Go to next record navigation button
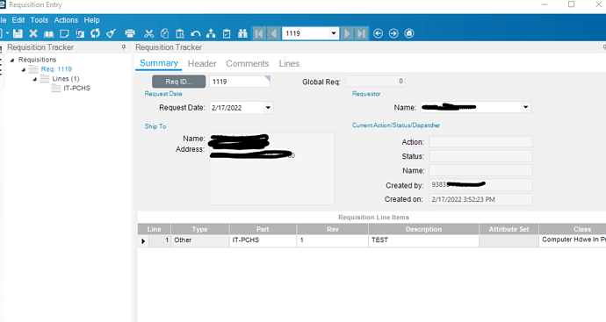Image resolution: width=606 pixels, height=322 pixels. click(x=347, y=33)
